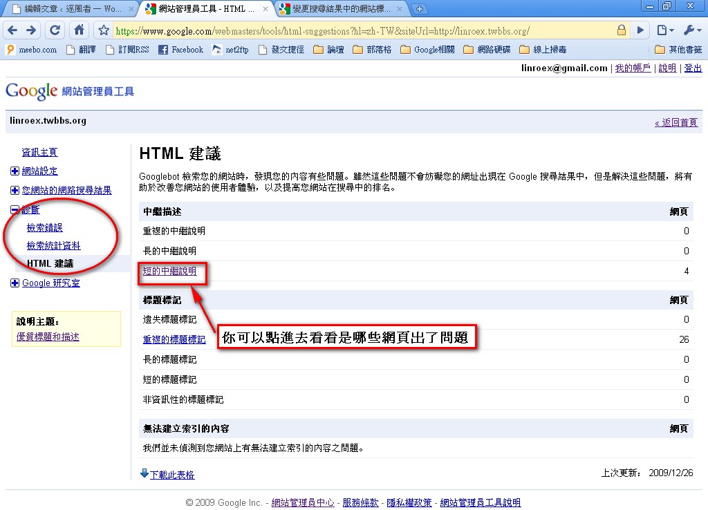
Task: Reload the page with the refresh icon
Action: pyautogui.click(x=55, y=30)
